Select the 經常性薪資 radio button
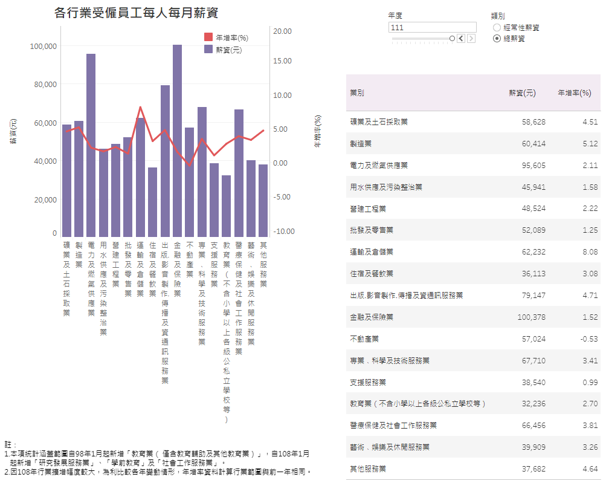 point(497,27)
